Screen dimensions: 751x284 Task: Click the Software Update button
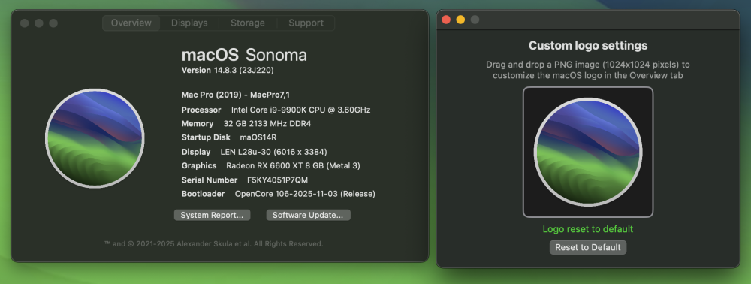(308, 215)
